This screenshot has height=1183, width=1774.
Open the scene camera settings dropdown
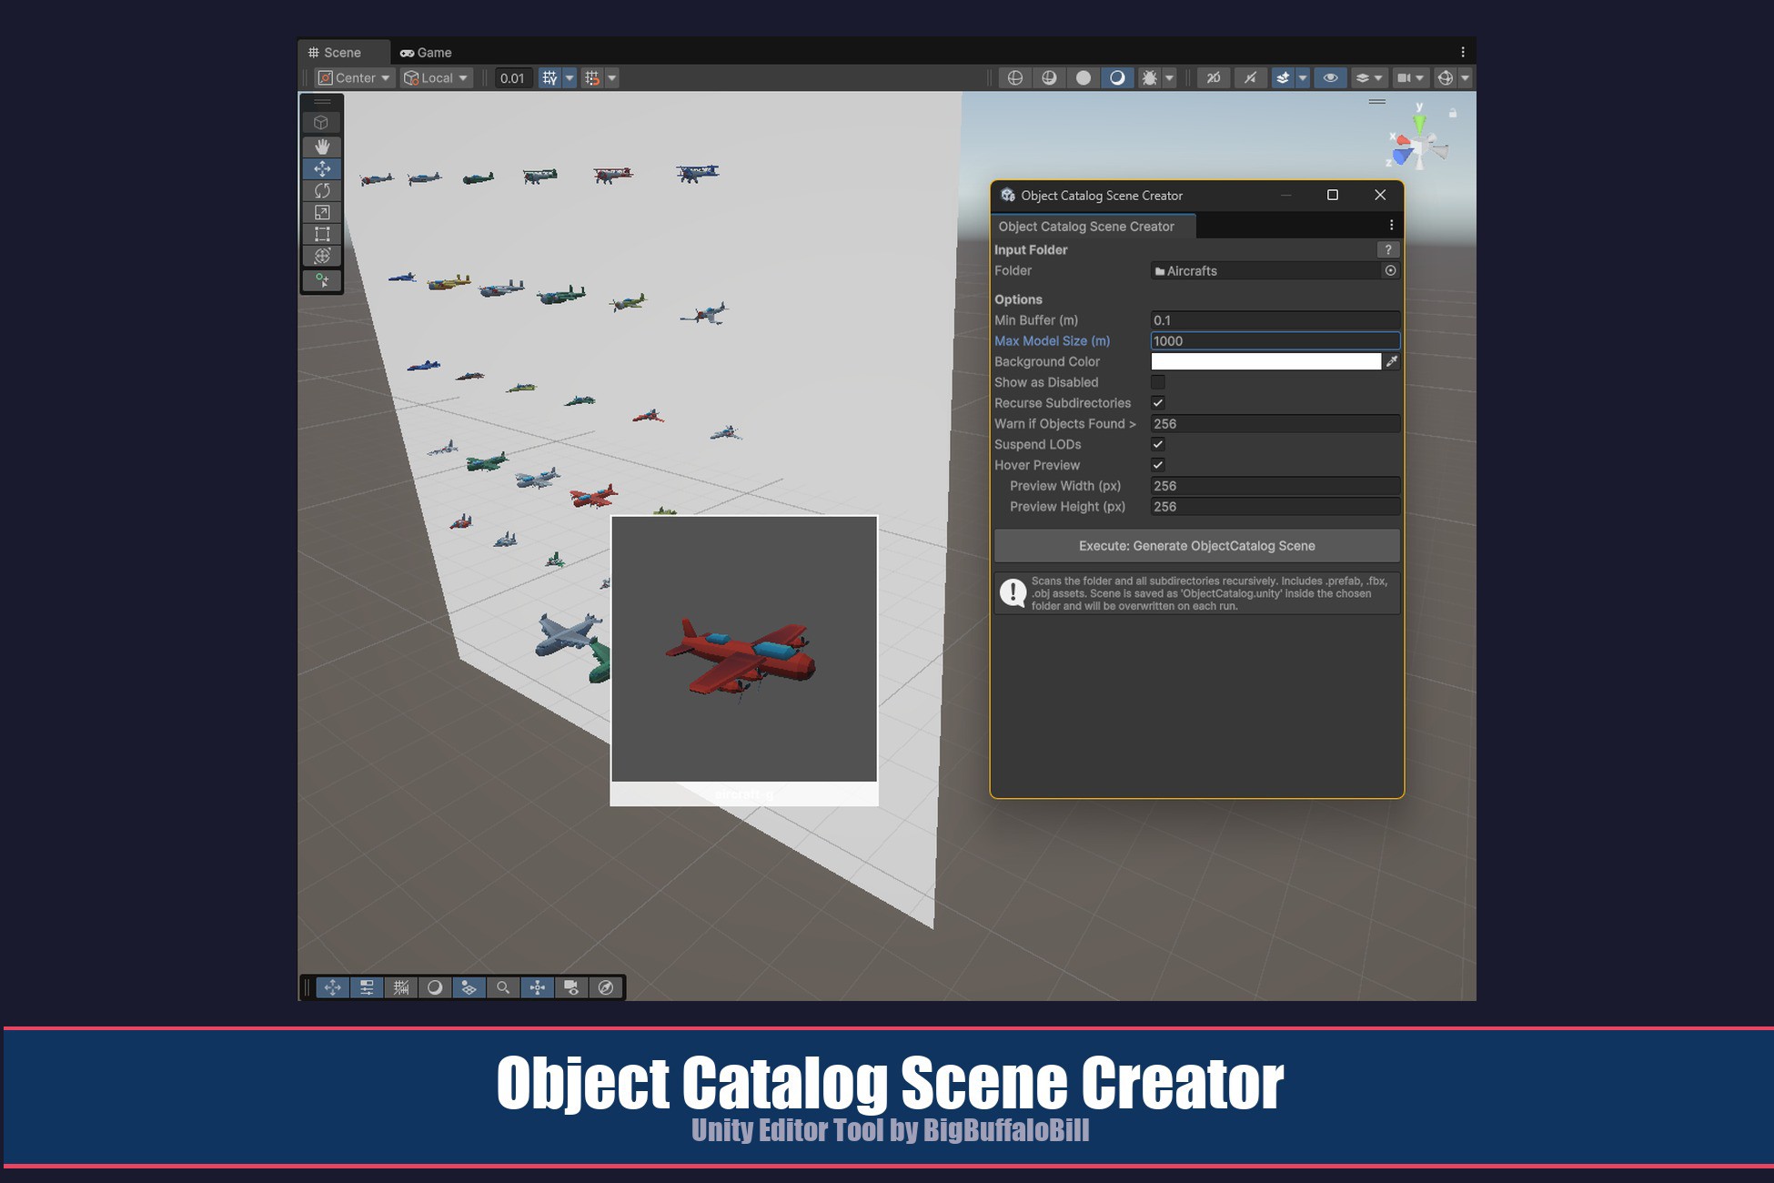tap(1410, 78)
